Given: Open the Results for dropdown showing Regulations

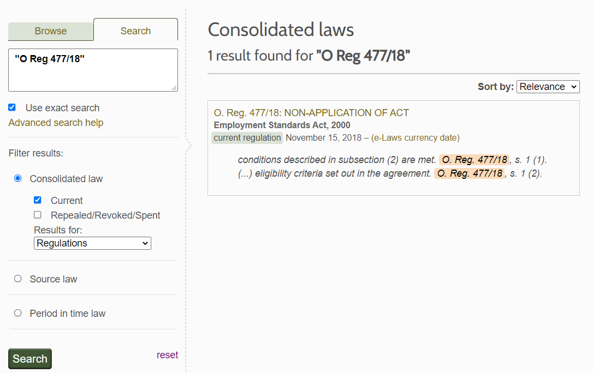Looking at the screenshot, I should 92,243.
